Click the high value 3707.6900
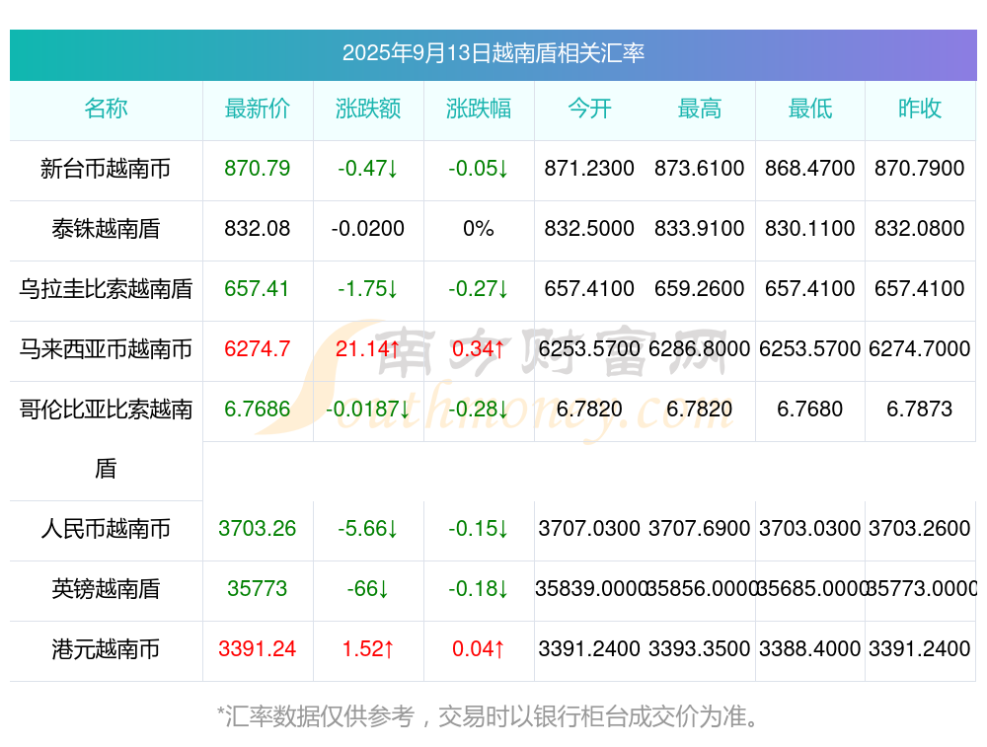The width and height of the screenshot is (987, 747). tap(700, 529)
